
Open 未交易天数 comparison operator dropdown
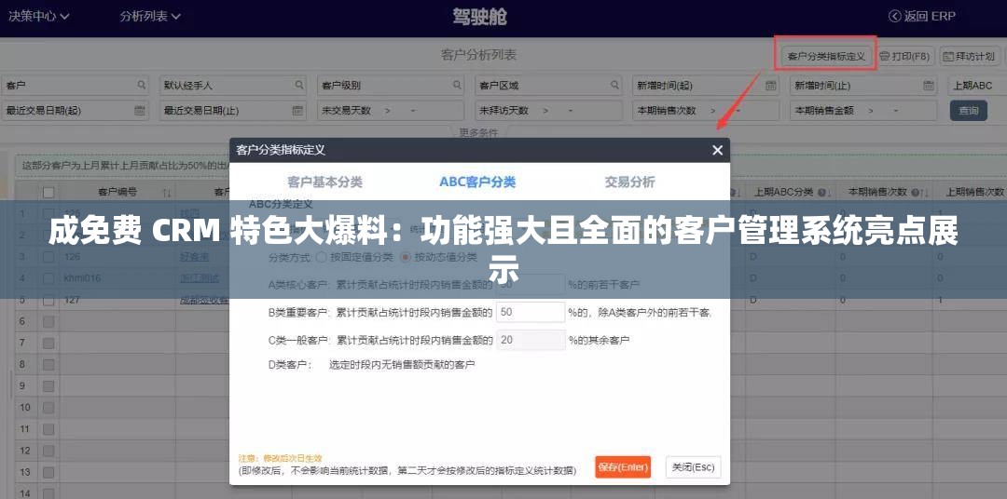(389, 110)
